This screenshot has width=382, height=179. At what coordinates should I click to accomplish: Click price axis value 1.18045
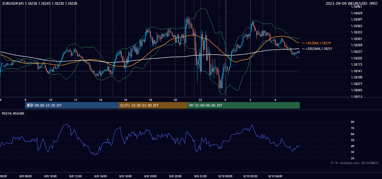357,90
